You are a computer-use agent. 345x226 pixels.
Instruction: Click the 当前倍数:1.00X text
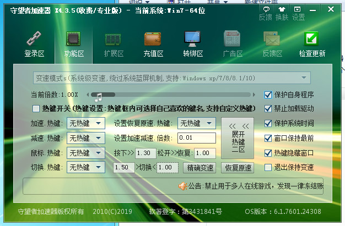click(55, 95)
